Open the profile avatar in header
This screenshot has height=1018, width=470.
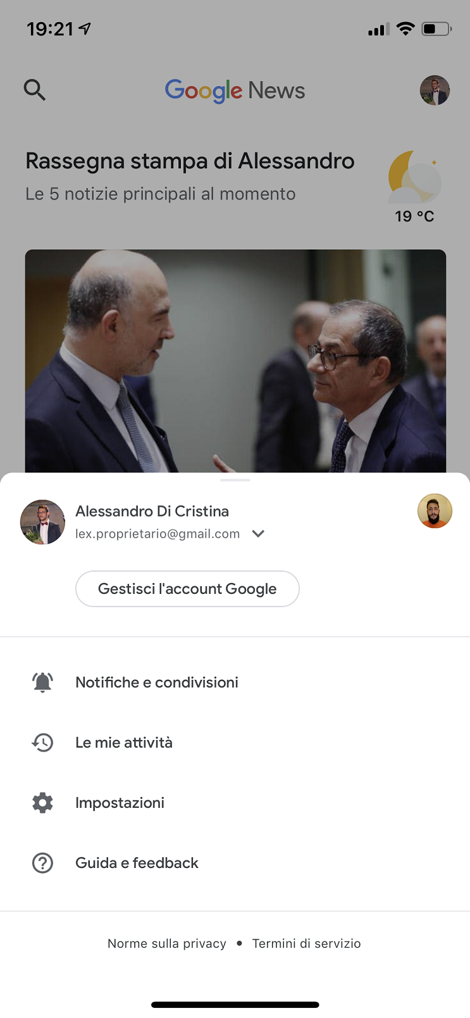pyautogui.click(x=435, y=91)
